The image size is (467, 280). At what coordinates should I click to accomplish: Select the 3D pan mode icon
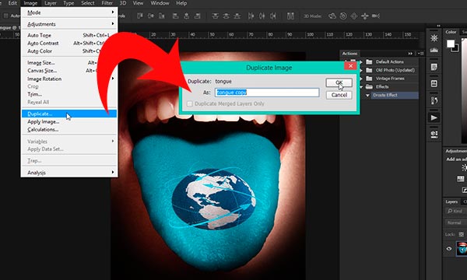point(354,16)
